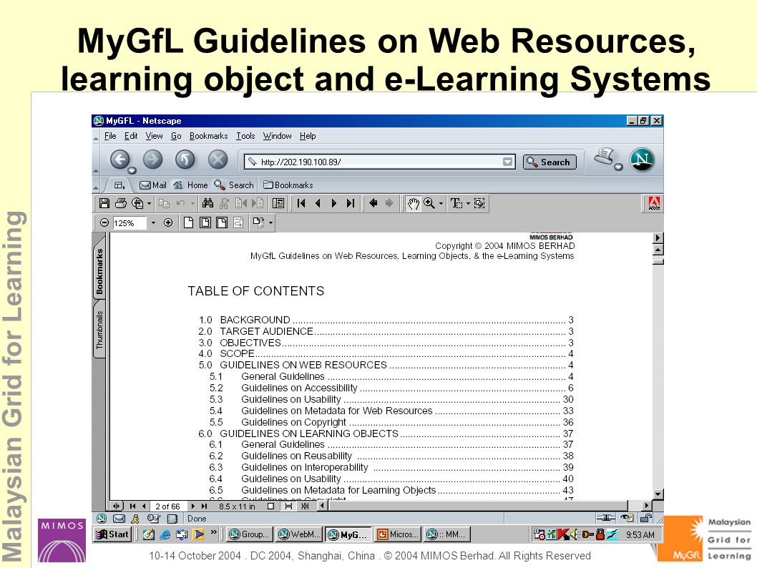The image size is (757, 568).
Task: Click the Netscape Stop loading button
Action: coord(218,160)
